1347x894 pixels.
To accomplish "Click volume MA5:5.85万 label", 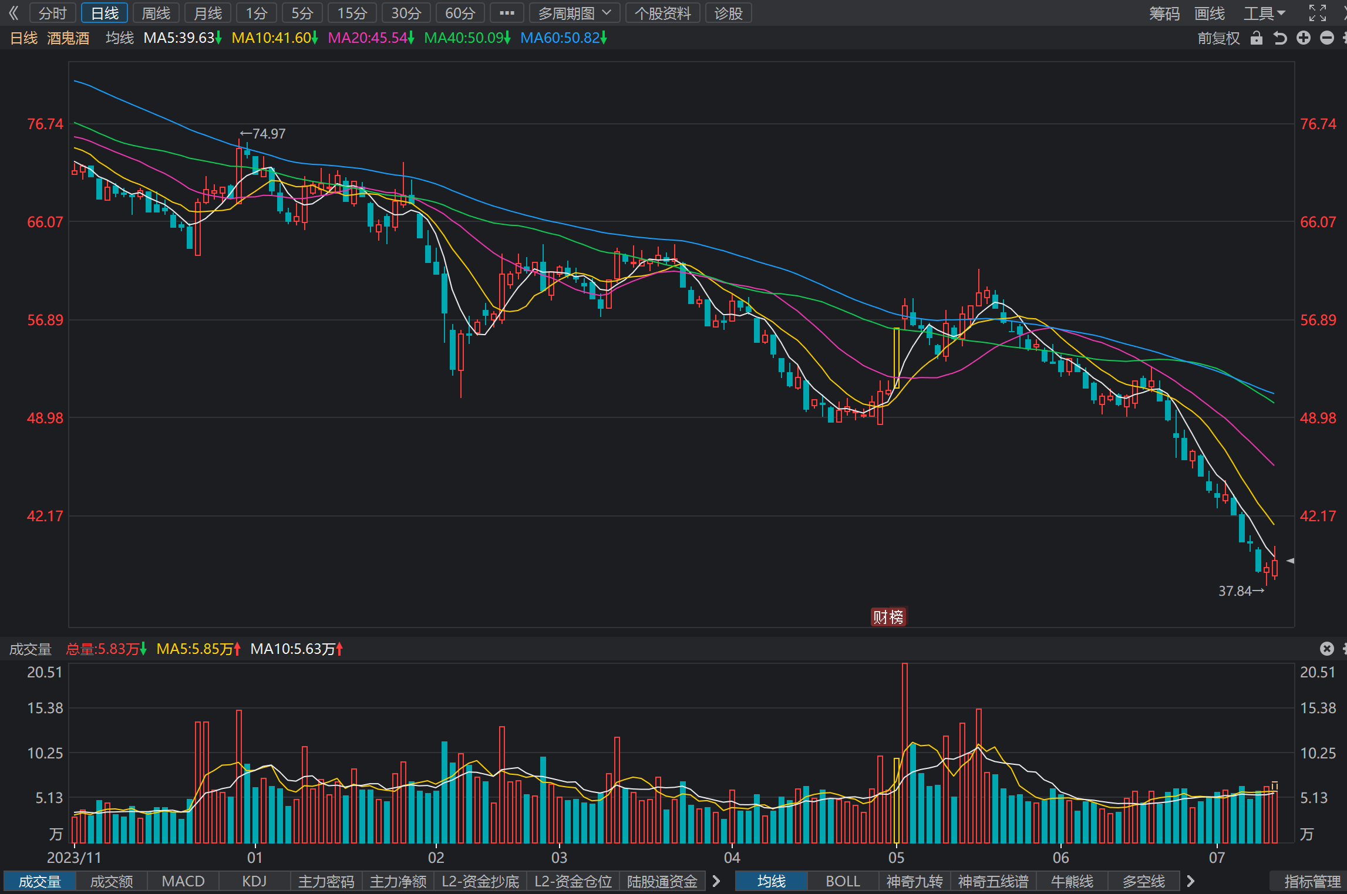I will [x=198, y=649].
